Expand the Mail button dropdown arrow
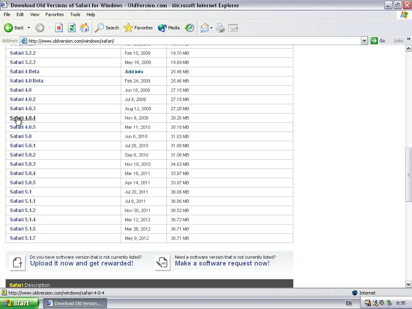 [x=211, y=28]
